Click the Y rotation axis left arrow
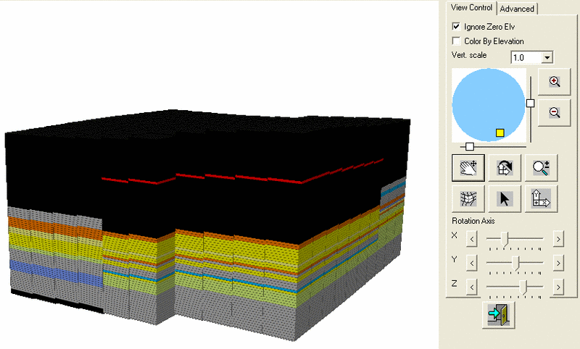The image size is (580, 349). click(472, 264)
